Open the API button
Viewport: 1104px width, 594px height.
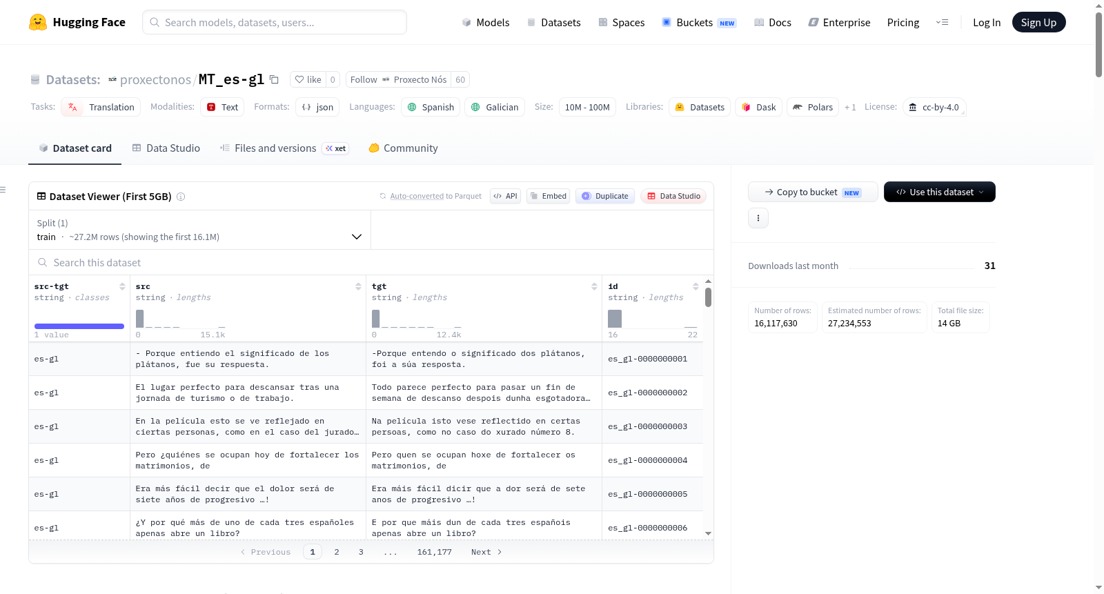click(505, 196)
